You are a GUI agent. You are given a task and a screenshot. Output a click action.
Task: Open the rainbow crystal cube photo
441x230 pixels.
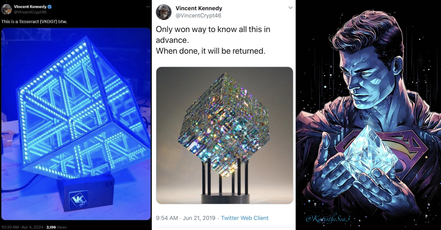point(224,135)
